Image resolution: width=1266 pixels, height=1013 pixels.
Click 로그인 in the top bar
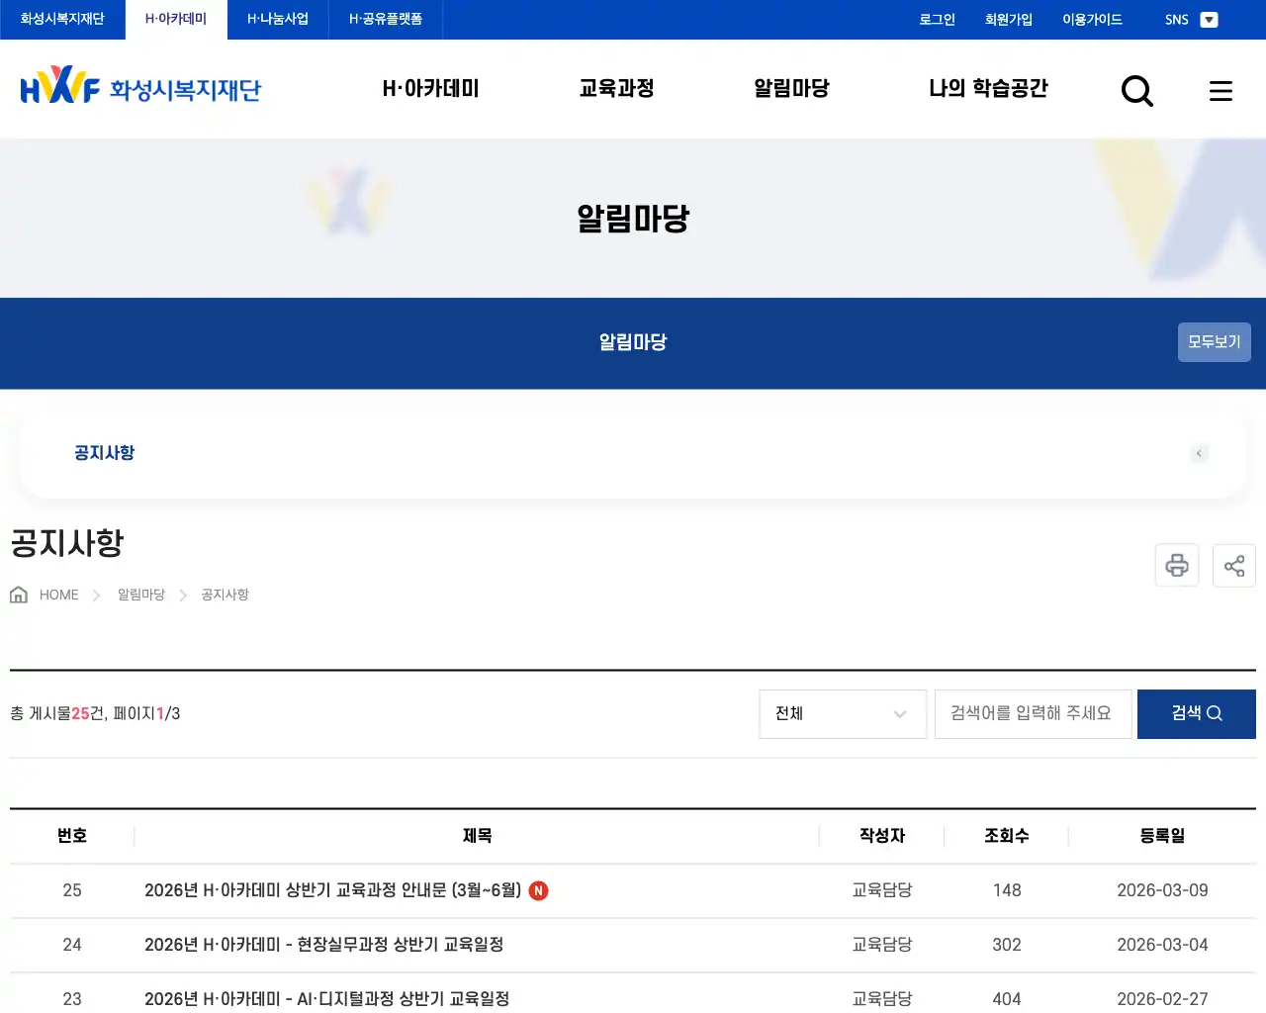(x=936, y=19)
